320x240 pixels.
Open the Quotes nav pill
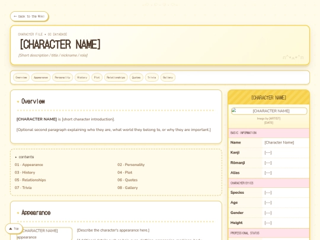[x=136, y=78]
